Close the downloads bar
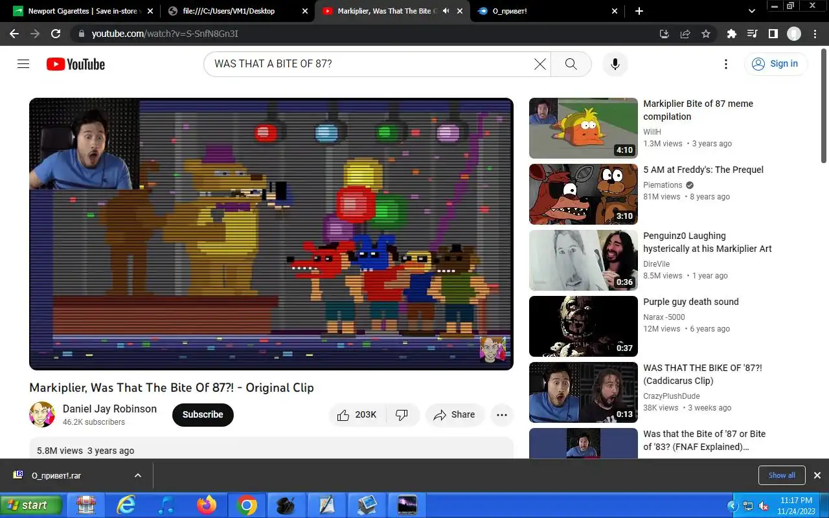The width and height of the screenshot is (829, 518). coord(817,475)
